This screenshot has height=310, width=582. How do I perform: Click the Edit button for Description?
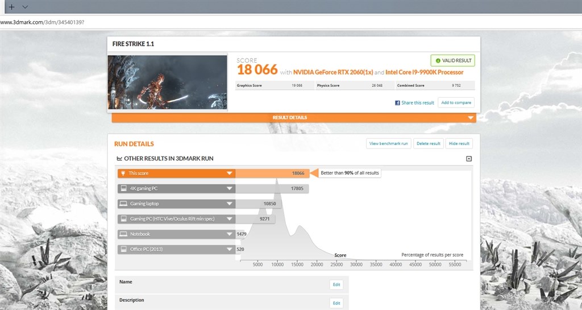coord(336,303)
